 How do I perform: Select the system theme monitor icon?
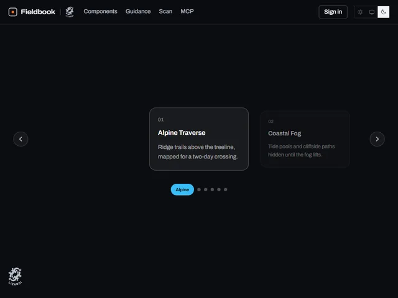tap(372, 12)
